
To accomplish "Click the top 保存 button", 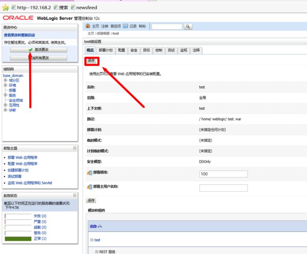I will [91, 61].
